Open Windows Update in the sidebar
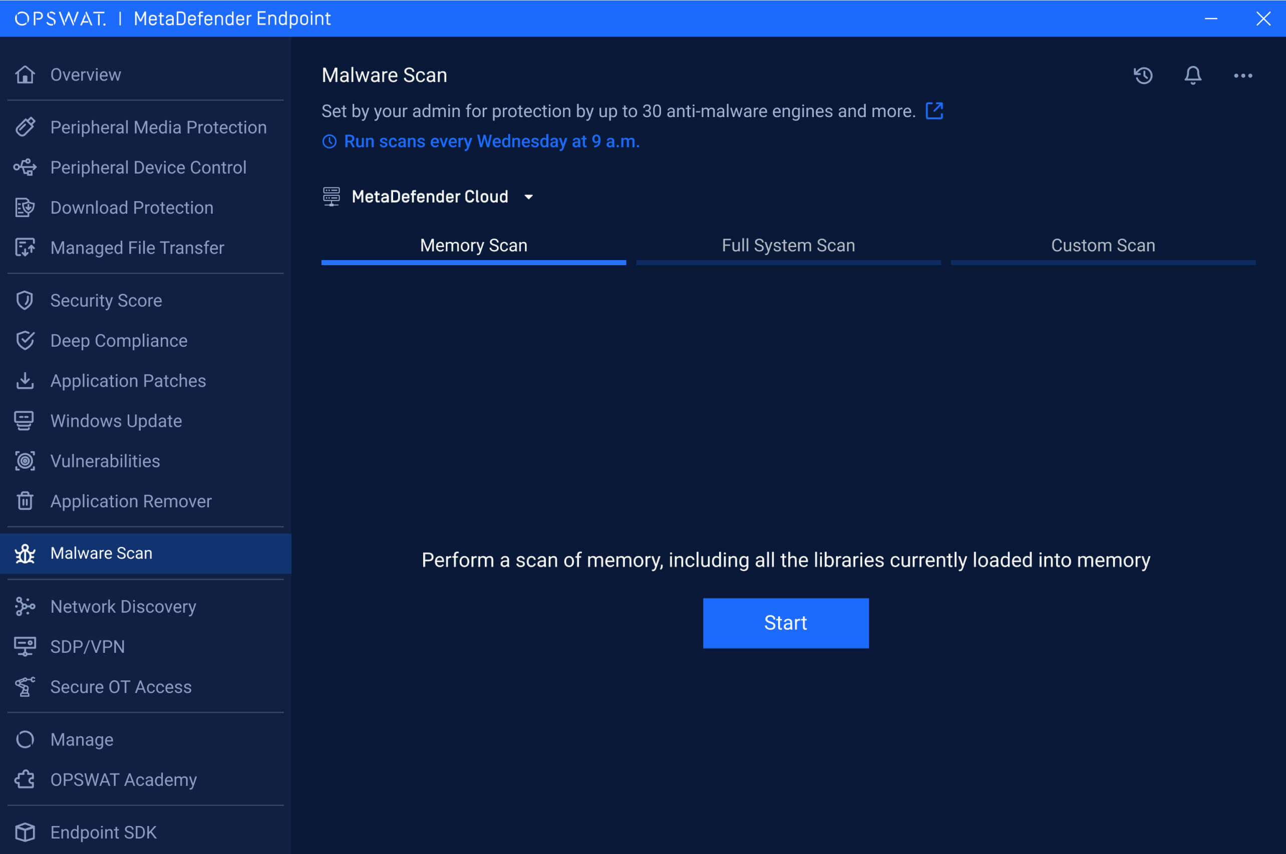Viewport: 1286px width, 854px height. tap(116, 420)
